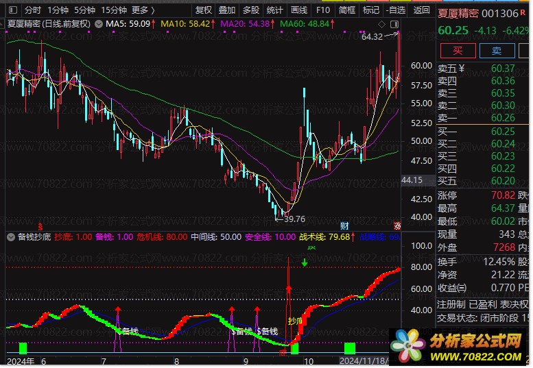533x368 pixels.
Task: Click the MA5: 59.09 indicator label
Action: pos(130,24)
